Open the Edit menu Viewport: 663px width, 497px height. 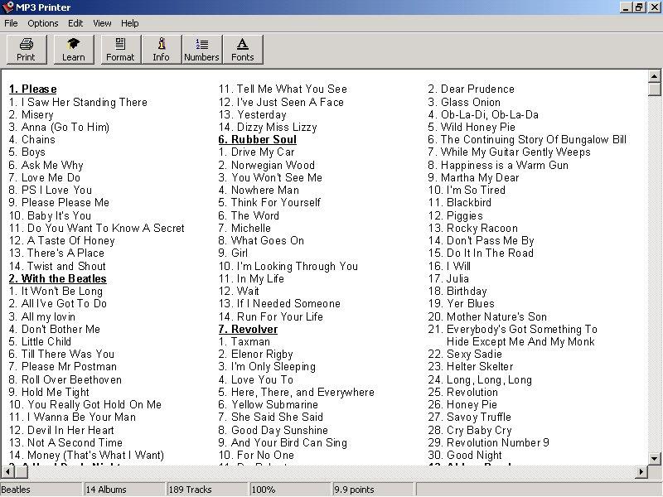(75, 23)
